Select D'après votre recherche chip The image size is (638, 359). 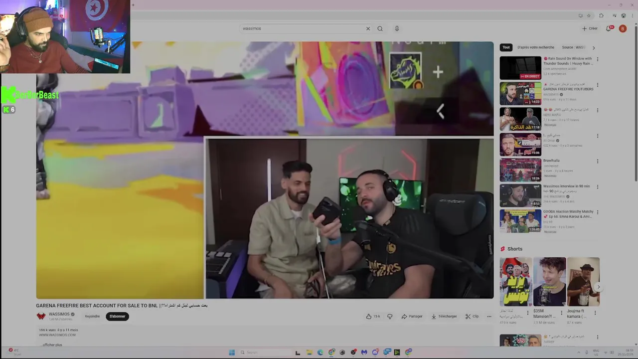pos(536,47)
